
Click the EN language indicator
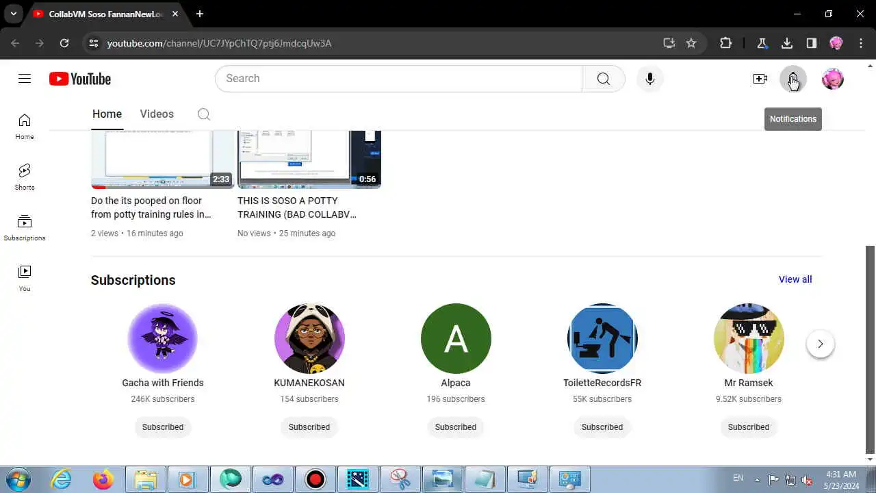(738, 478)
